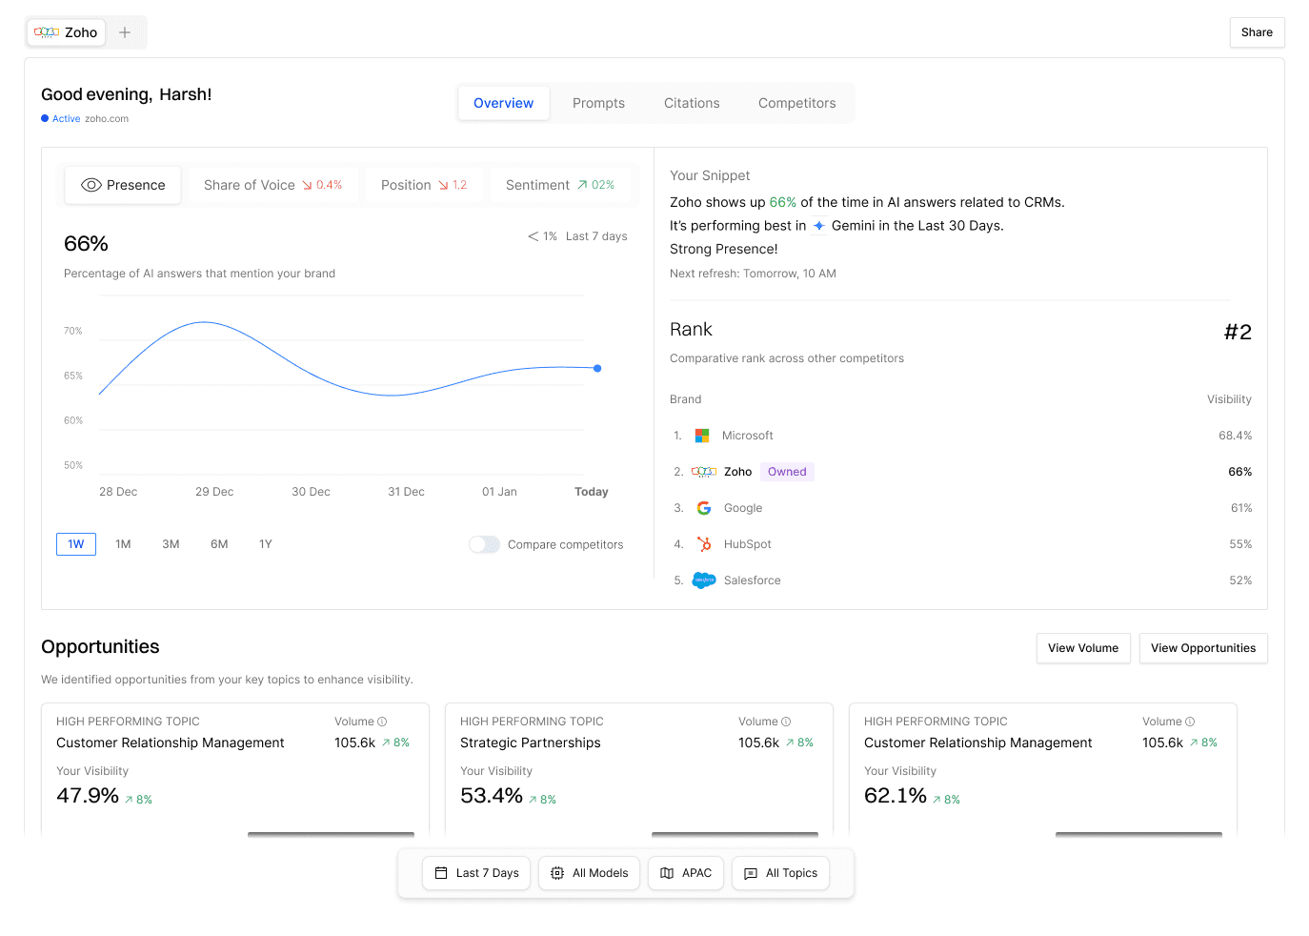
Task: Toggle the Compare competitors switch
Action: pyautogui.click(x=484, y=544)
